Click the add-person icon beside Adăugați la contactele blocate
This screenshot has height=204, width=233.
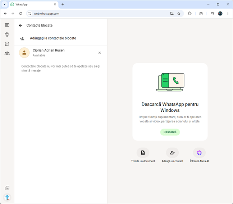coord(22,39)
